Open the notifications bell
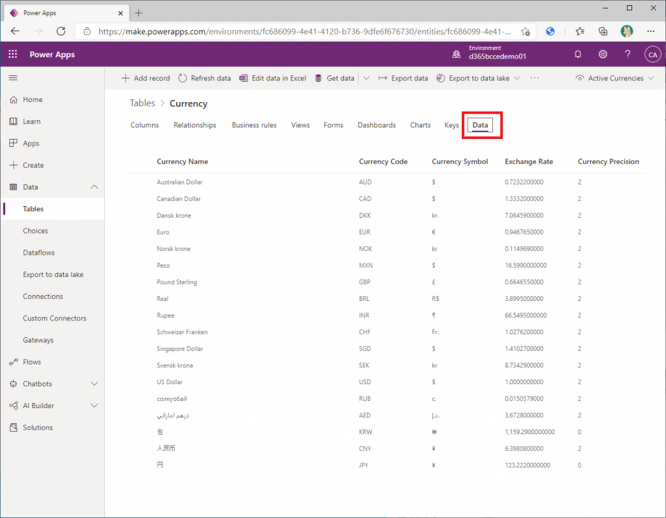The image size is (666, 518). [x=578, y=55]
